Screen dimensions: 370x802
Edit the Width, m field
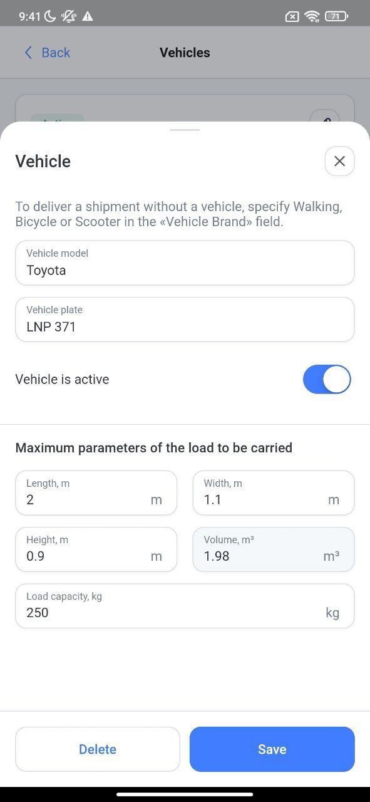point(274,493)
